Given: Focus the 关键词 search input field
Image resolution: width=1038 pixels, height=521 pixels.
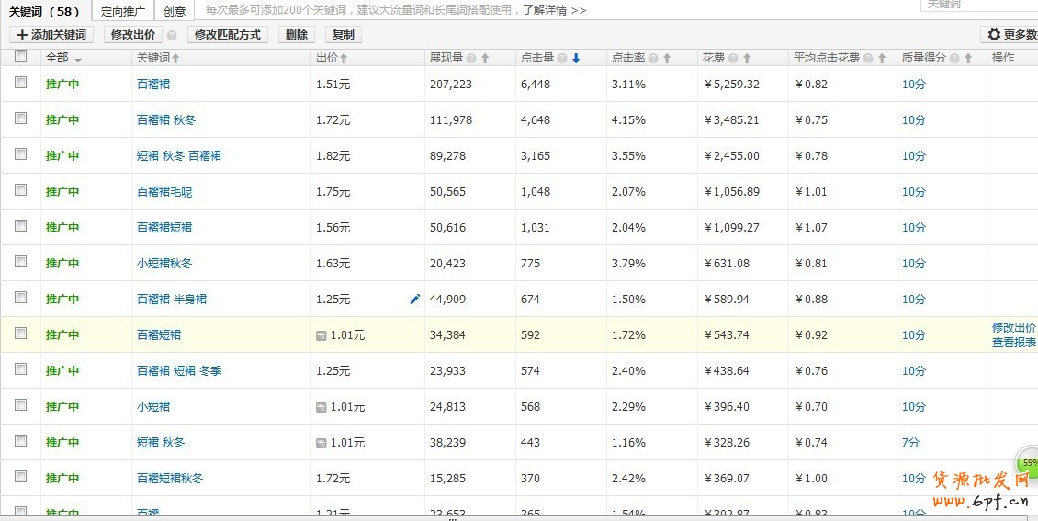Looking at the screenshot, I should 978,5.
